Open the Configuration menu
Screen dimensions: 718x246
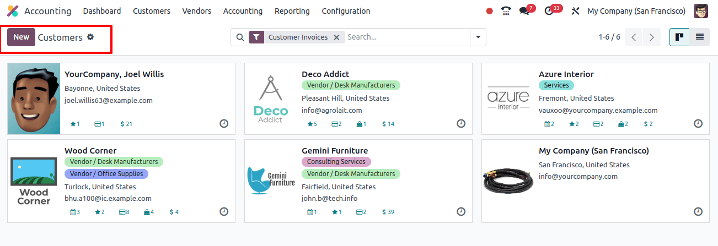(x=346, y=11)
